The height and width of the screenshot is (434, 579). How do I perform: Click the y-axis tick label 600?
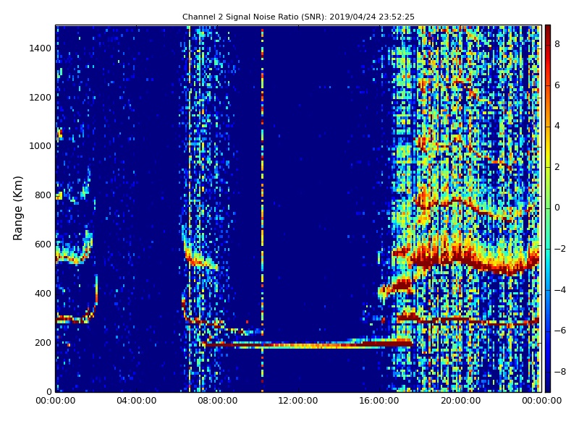point(43,244)
